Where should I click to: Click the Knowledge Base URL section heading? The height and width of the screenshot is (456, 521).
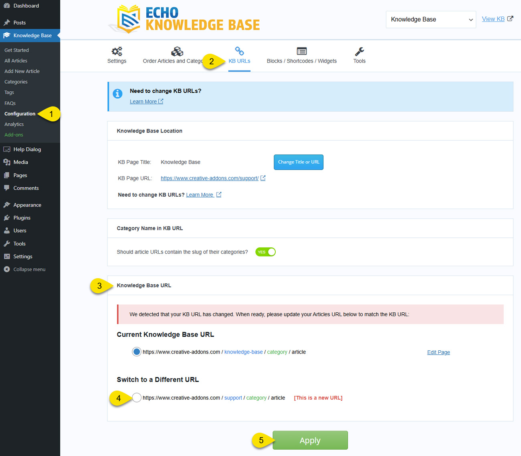(x=144, y=285)
